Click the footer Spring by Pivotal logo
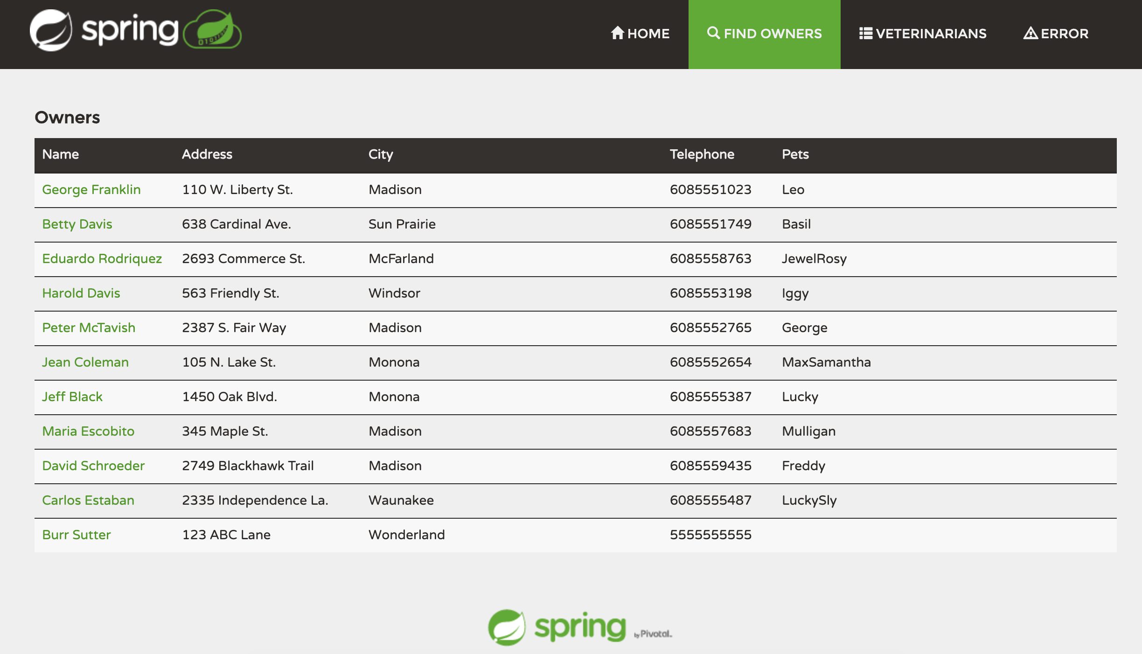 click(x=579, y=627)
